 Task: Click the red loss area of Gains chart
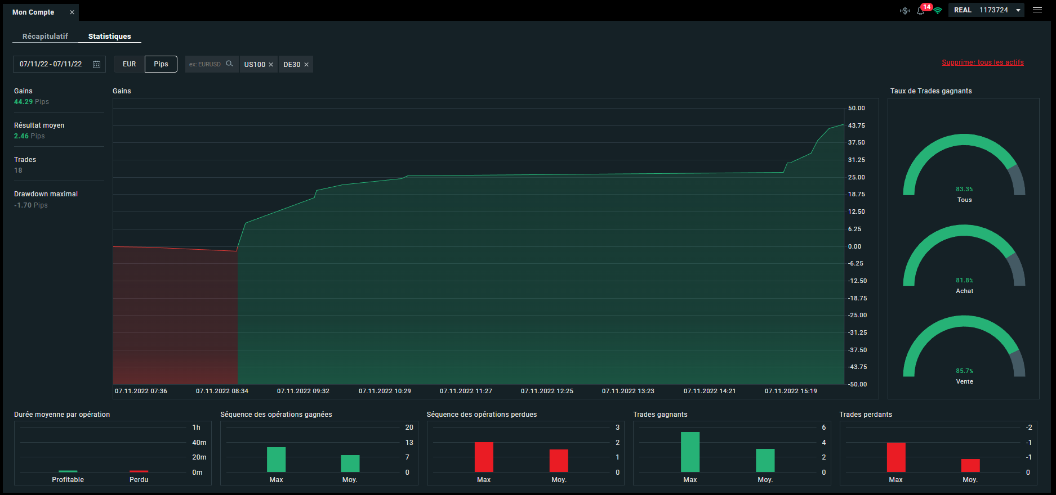pos(175,316)
